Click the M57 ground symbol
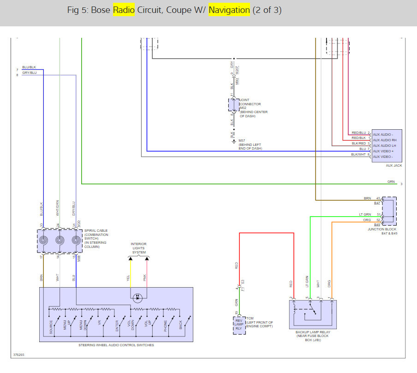417x373 pixels. pyautogui.click(x=234, y=142)
